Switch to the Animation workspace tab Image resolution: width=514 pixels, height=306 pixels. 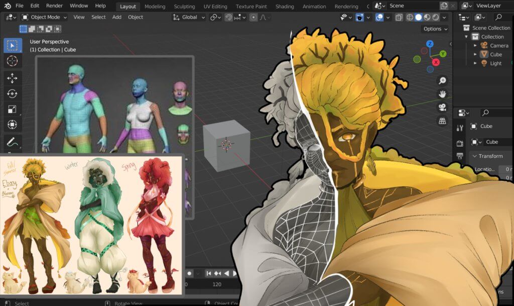tap(314, 6)
